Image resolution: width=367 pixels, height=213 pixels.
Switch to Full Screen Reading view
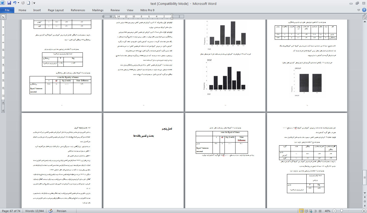pyautogui.click(x=307, y=211)
